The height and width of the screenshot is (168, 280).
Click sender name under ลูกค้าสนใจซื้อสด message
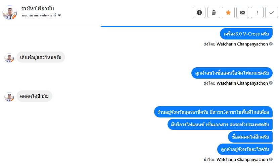242,83
